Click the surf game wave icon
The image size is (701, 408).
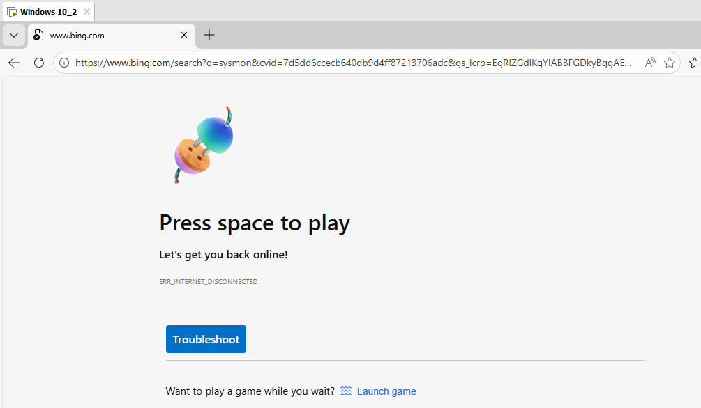pos(346,391)
